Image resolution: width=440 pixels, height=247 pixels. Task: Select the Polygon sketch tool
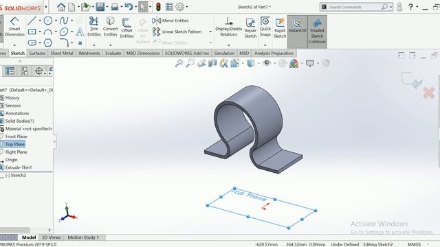pos(48,43)
